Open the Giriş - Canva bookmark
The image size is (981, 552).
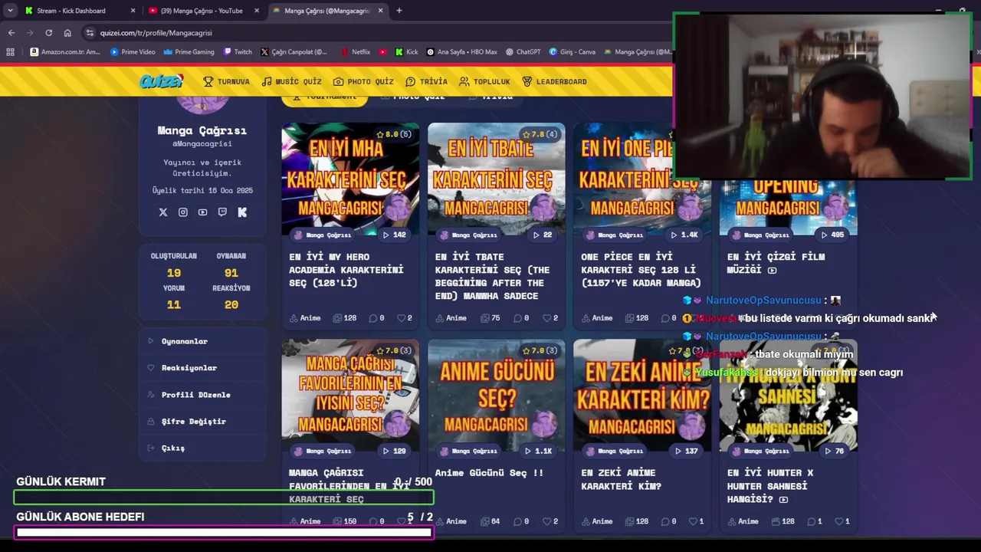pos(572,52)
